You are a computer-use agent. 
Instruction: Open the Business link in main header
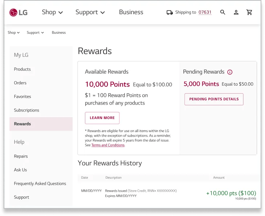coord(131,12)
